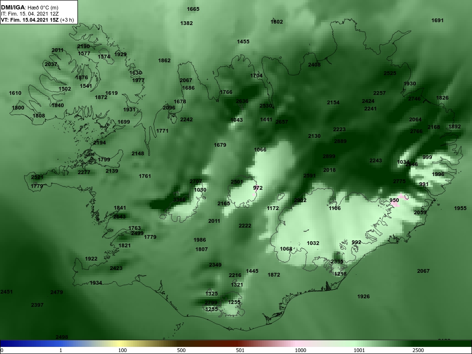This screenshot has width=472, height=354.
Task: Select the map value 1955
Action: [460, 208]
